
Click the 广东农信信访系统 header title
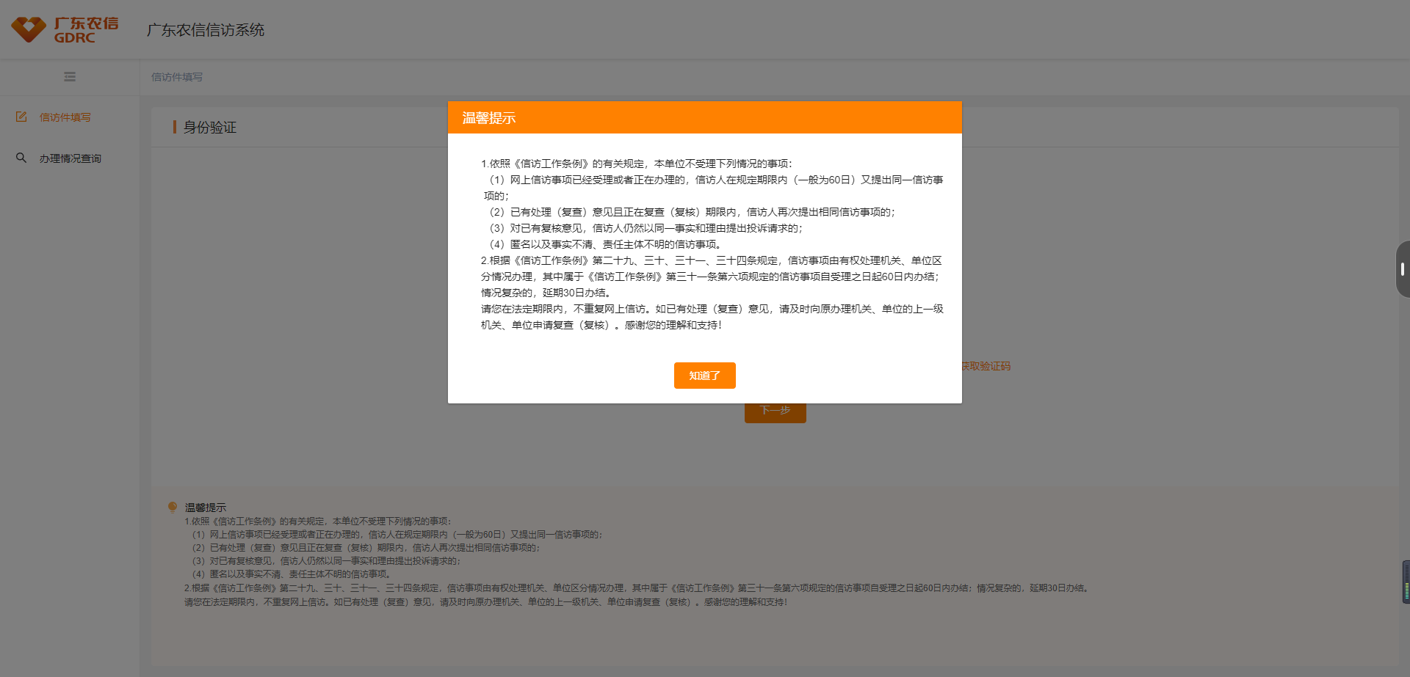point(206,30)
